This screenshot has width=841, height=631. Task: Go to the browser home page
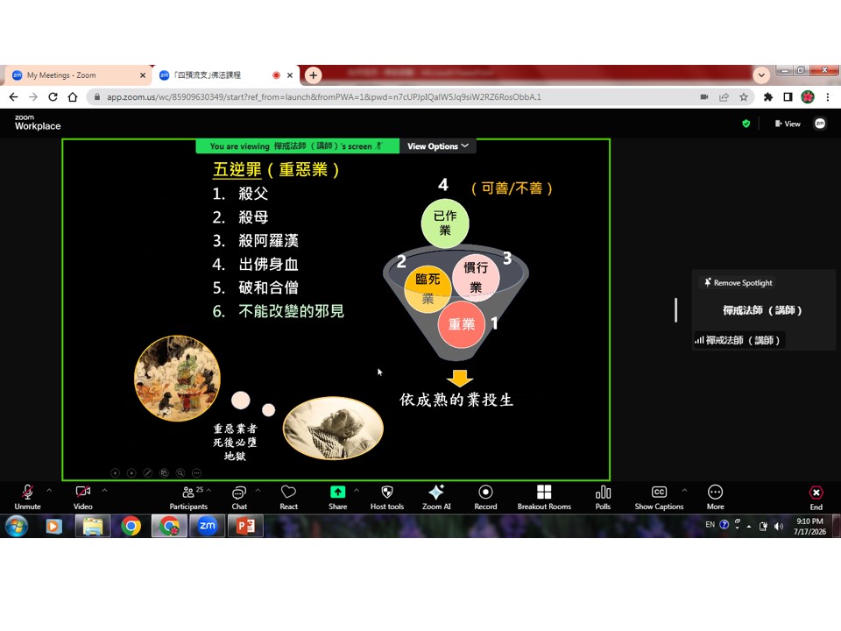[73, 97]
